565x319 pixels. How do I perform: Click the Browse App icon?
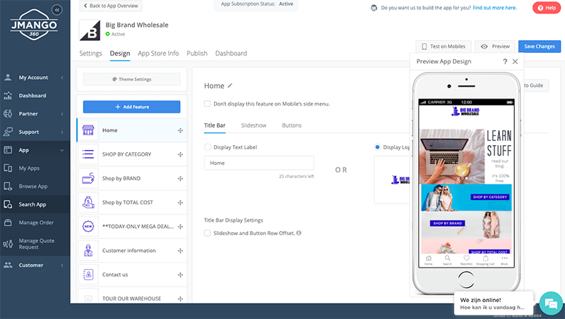tap(8, 186)
